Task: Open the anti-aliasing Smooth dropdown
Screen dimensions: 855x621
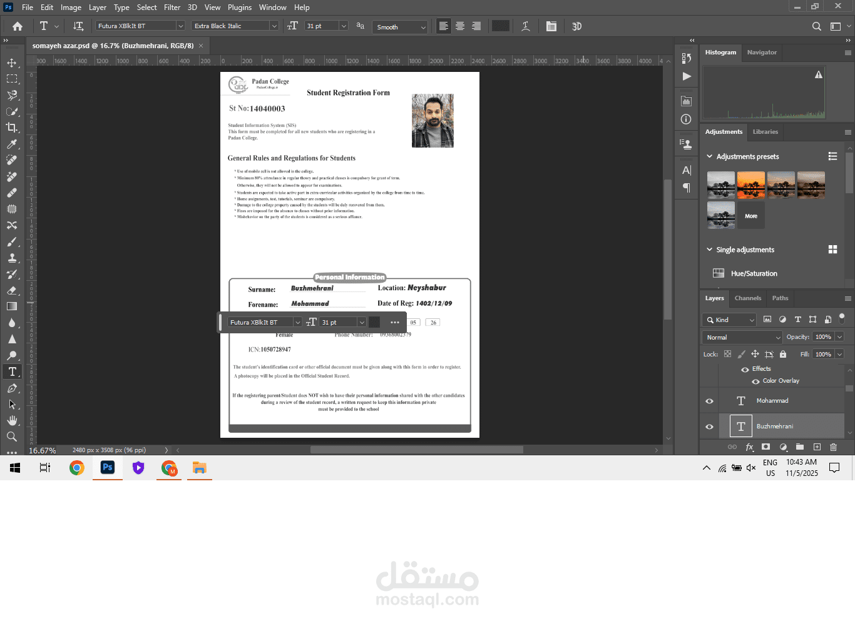Action: coord(400,27)
